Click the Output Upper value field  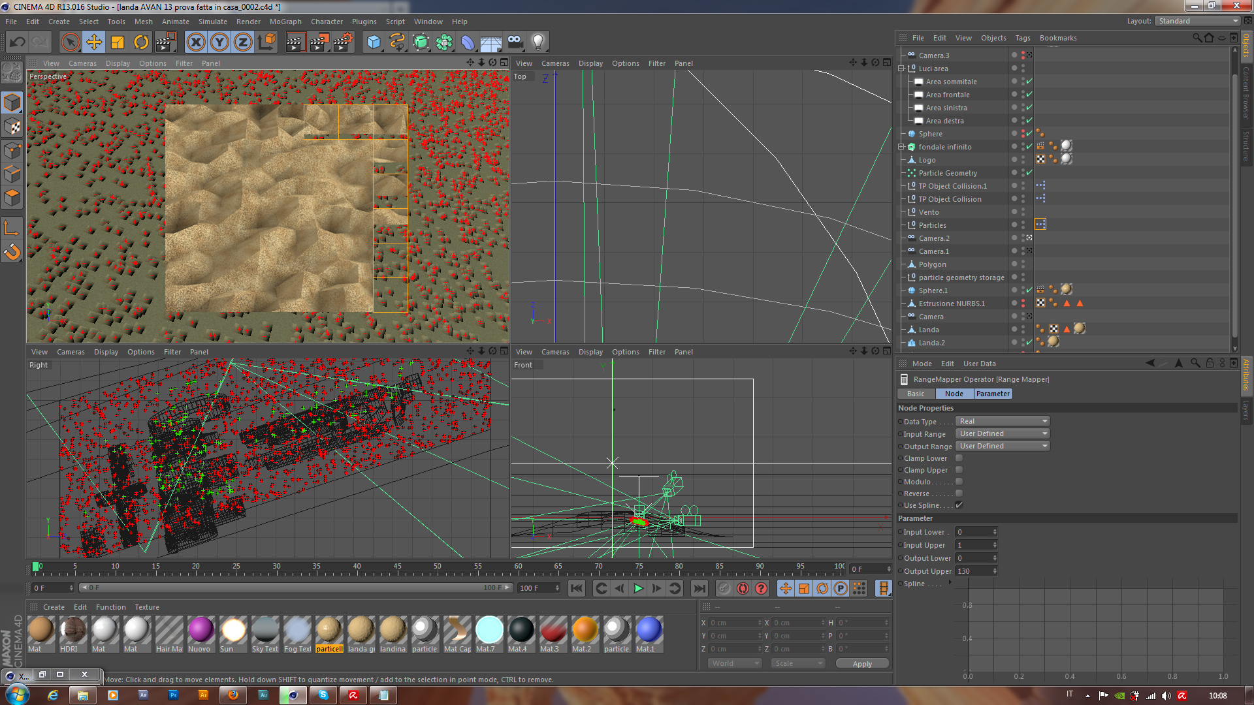[x=975, y=571]
